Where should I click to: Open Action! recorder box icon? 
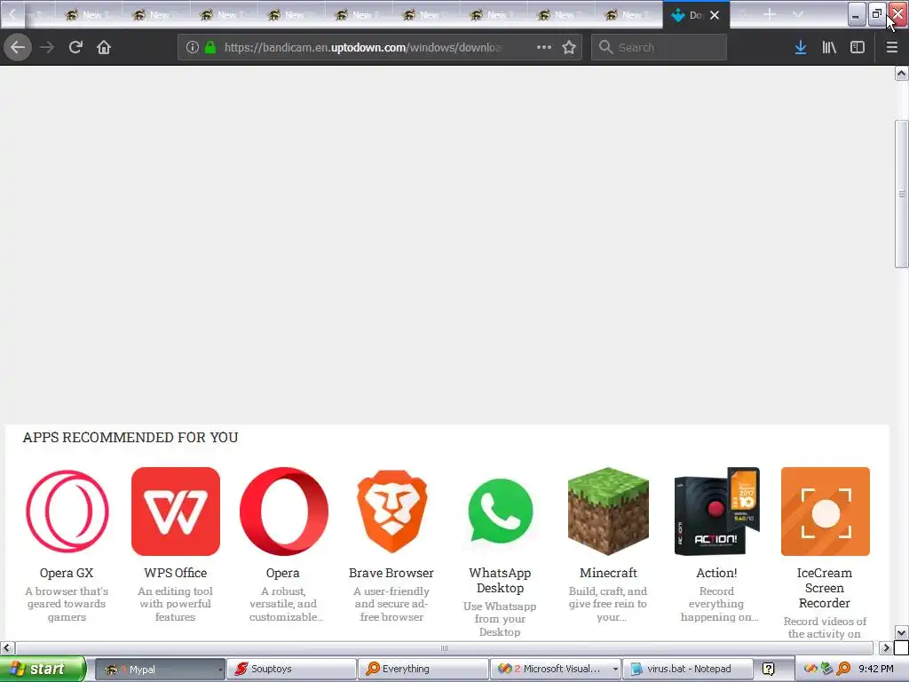coord(716,511)
